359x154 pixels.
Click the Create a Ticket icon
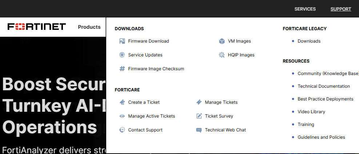pos(122,102)
